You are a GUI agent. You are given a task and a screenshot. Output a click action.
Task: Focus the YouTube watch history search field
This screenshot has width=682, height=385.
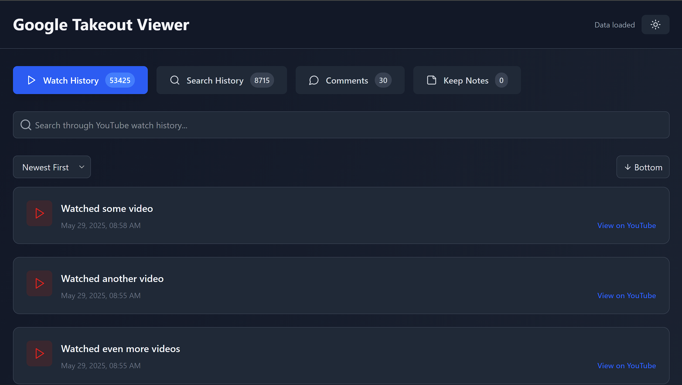341,125
